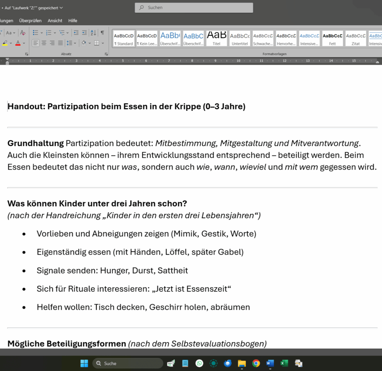Viewport: 382px width, 371px height.
Task: Open WhatsApp from the taskbar
Action: (x=199, y=364)
